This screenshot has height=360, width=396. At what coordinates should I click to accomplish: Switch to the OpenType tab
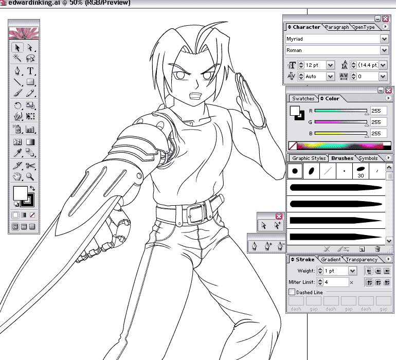364,27
